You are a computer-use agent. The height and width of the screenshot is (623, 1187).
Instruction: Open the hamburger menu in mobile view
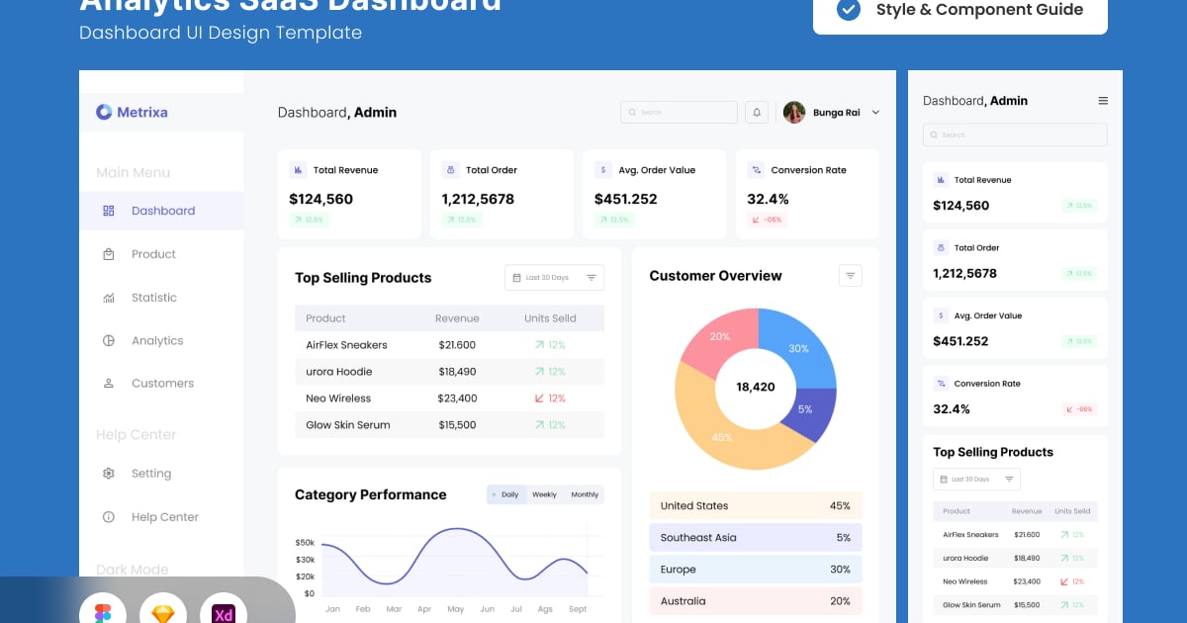click(x=1103, y=101)
